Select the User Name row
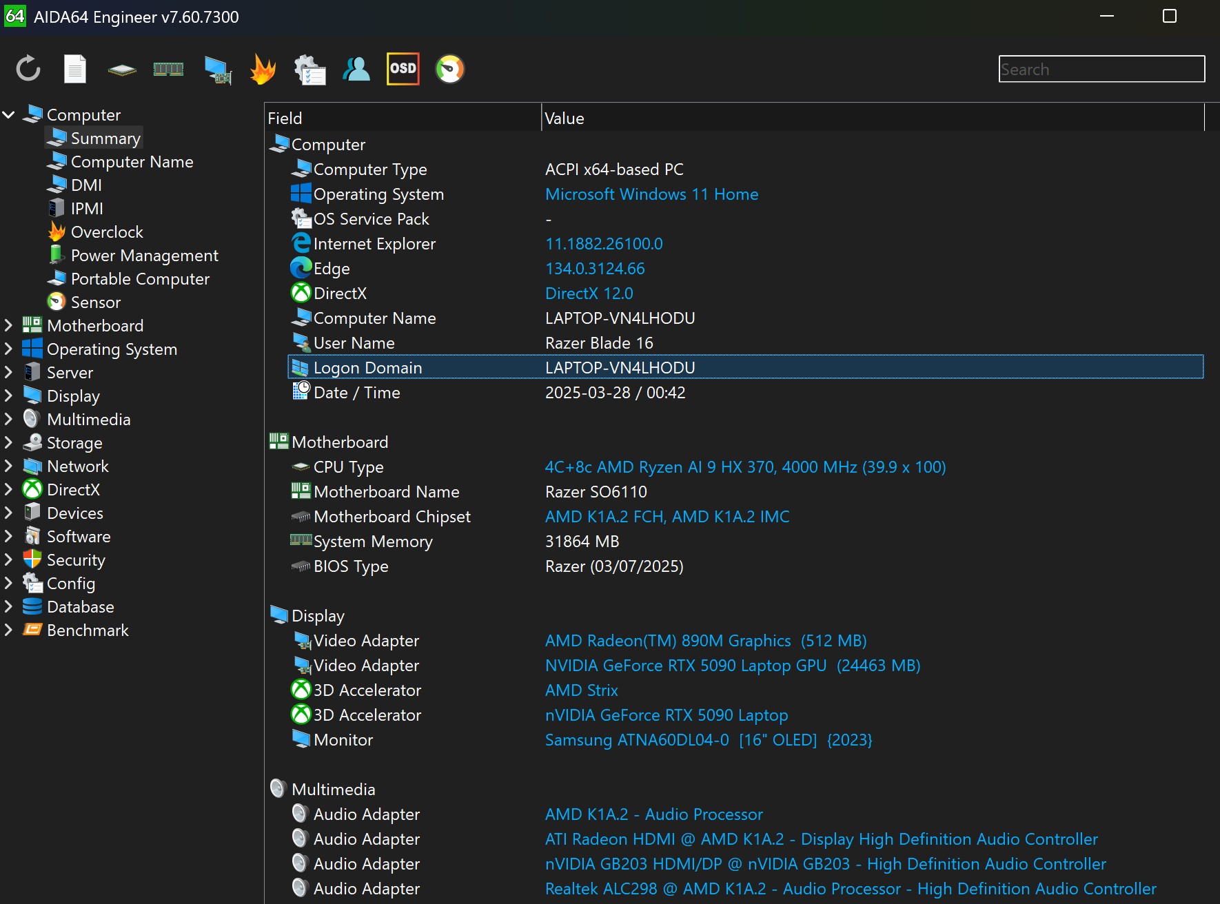Viewport: 1220px width, 904px height. point(746,343)
